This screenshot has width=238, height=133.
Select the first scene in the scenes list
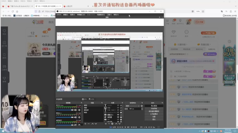(93, 105)
